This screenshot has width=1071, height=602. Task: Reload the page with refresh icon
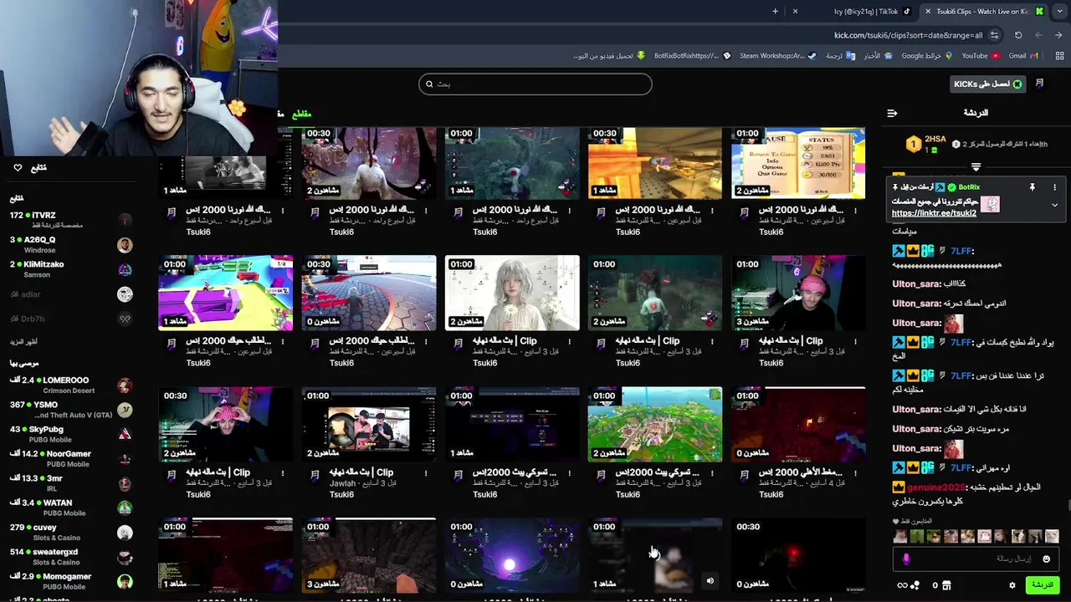click(x=1018, y=35)
